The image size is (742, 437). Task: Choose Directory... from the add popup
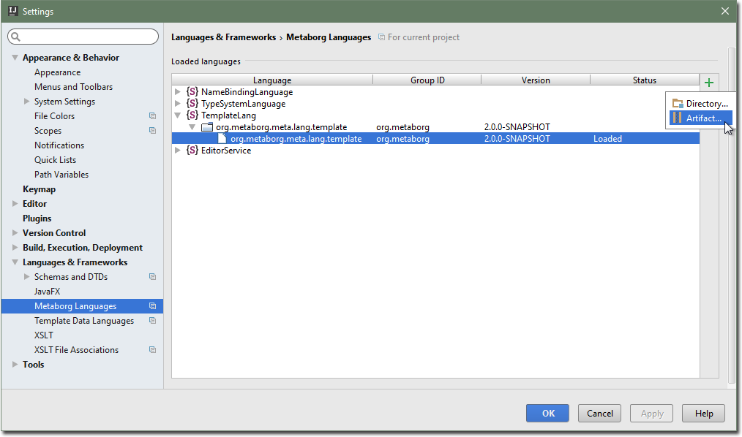pyautogui.click(x=701, y=104)
